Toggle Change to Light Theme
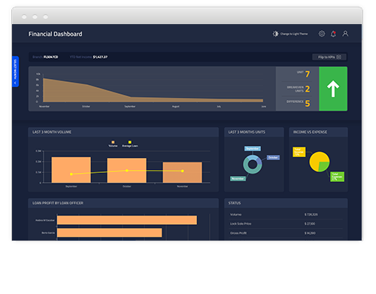 click(x=294, y=34)
